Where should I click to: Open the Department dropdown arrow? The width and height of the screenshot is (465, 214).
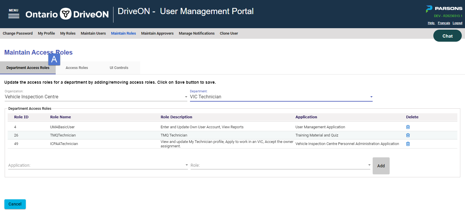(371, 97)
